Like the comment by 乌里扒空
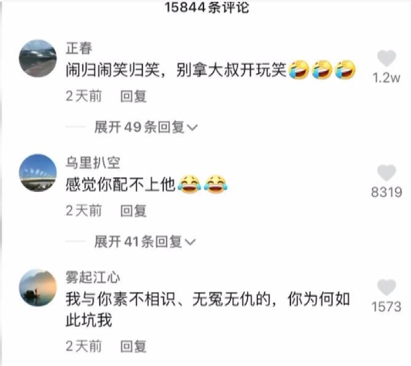This screenshot has width=411, height=366. (x=386, y=173)
